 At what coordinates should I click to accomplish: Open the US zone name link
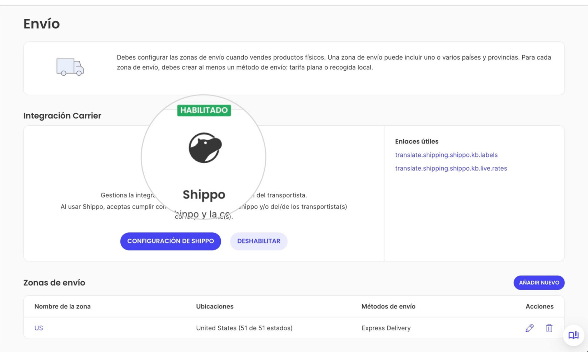pos(39,328)
